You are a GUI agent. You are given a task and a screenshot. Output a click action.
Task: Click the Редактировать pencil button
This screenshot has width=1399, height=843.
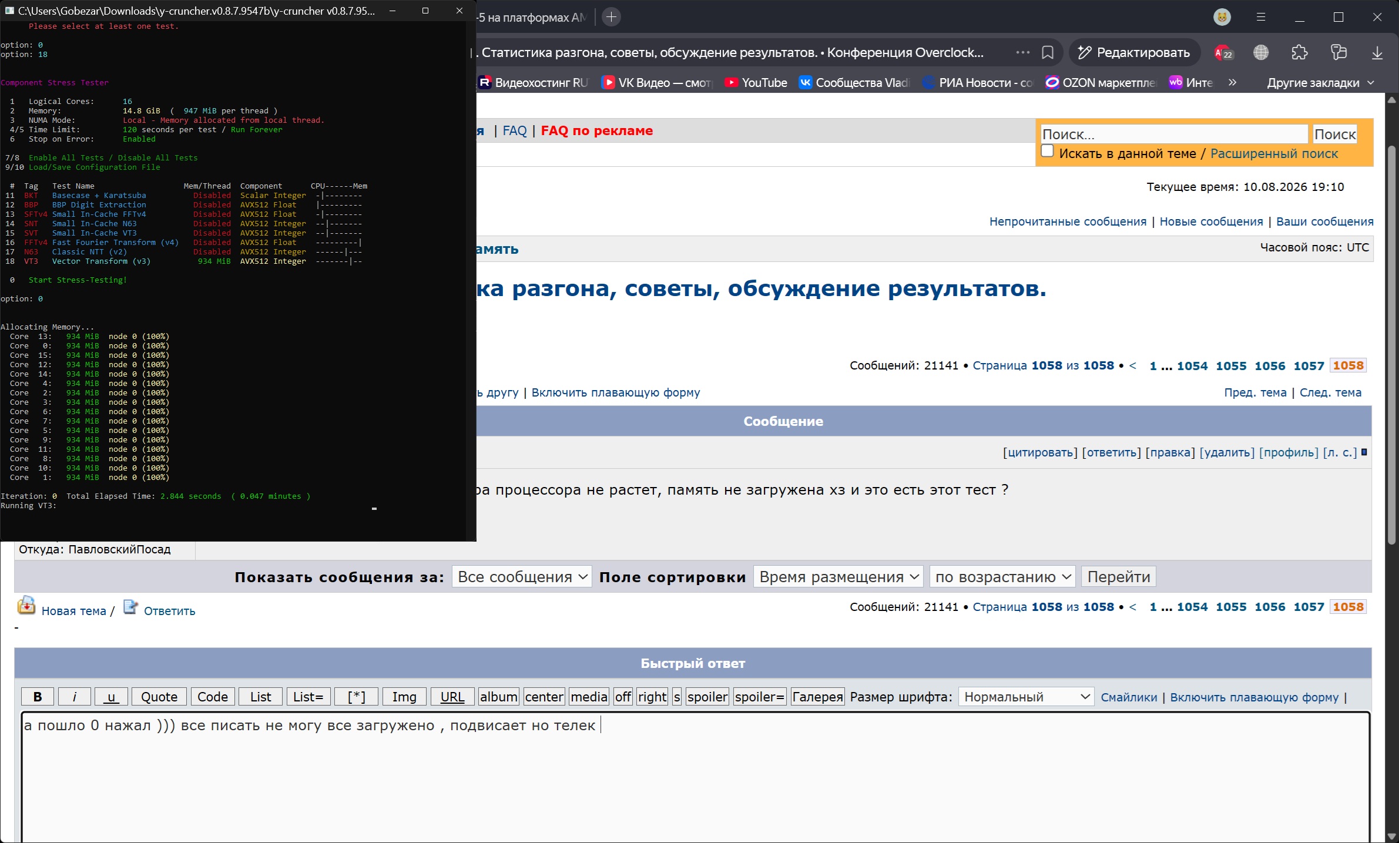click(1135, 52)
